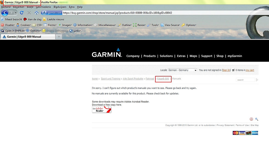
Task: Open the Forms dropdown
Action: pos(50,25)
